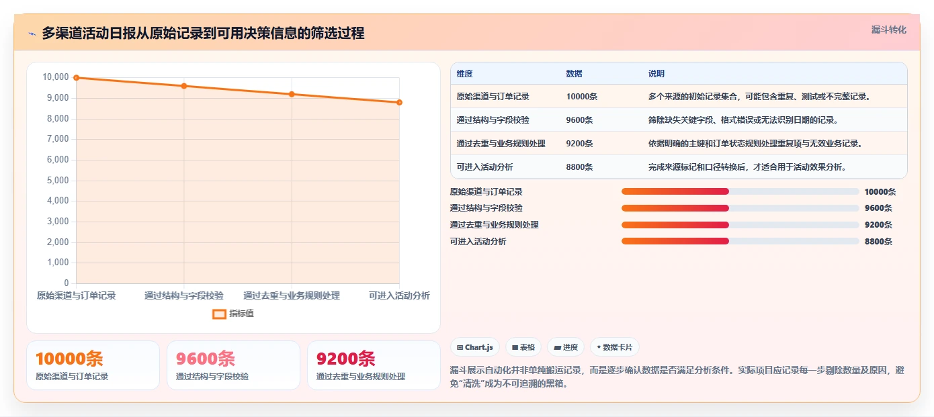
Task: Click the progress bar for 可进入活动分析
Action: coord(740,241)
